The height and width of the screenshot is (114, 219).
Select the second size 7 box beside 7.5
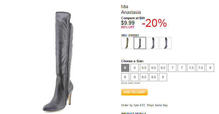(182, 68)
